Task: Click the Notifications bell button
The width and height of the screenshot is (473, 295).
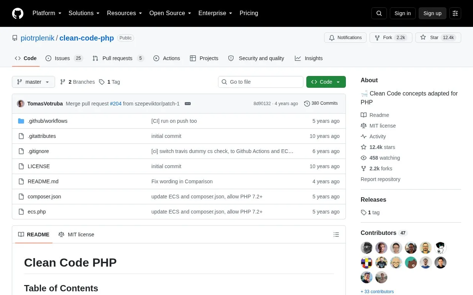Action: (345, 38)
